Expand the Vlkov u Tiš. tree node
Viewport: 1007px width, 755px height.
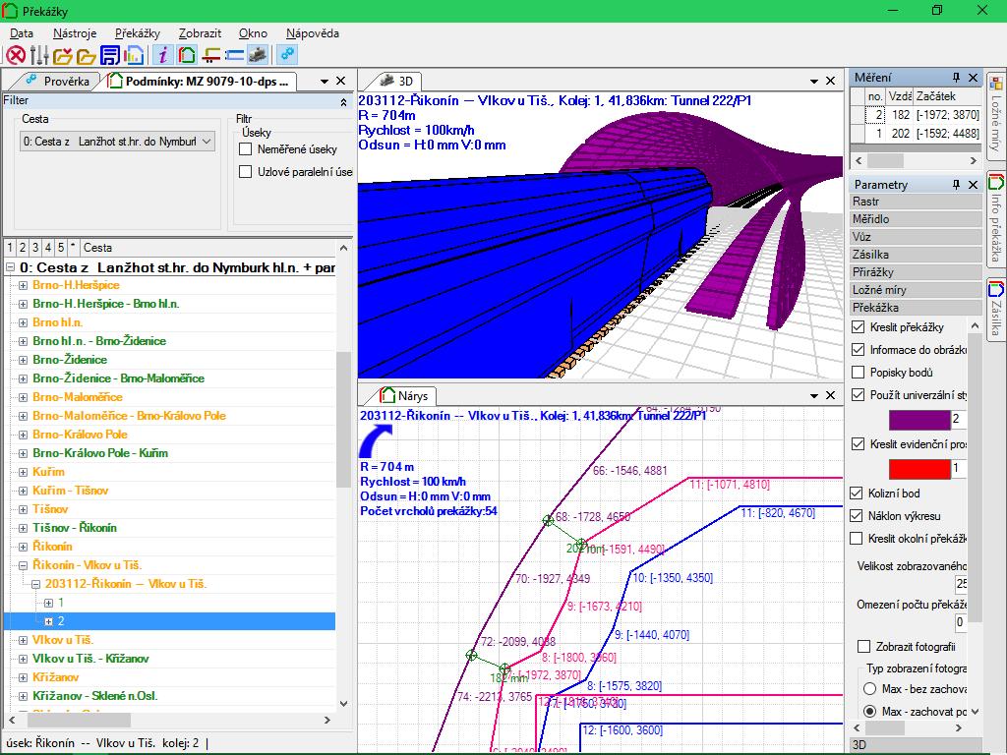[x=24, y=640]
